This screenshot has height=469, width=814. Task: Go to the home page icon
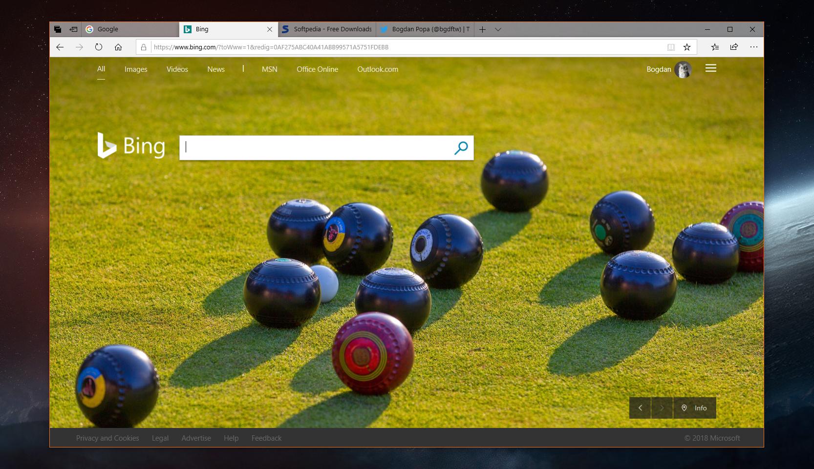118,47
